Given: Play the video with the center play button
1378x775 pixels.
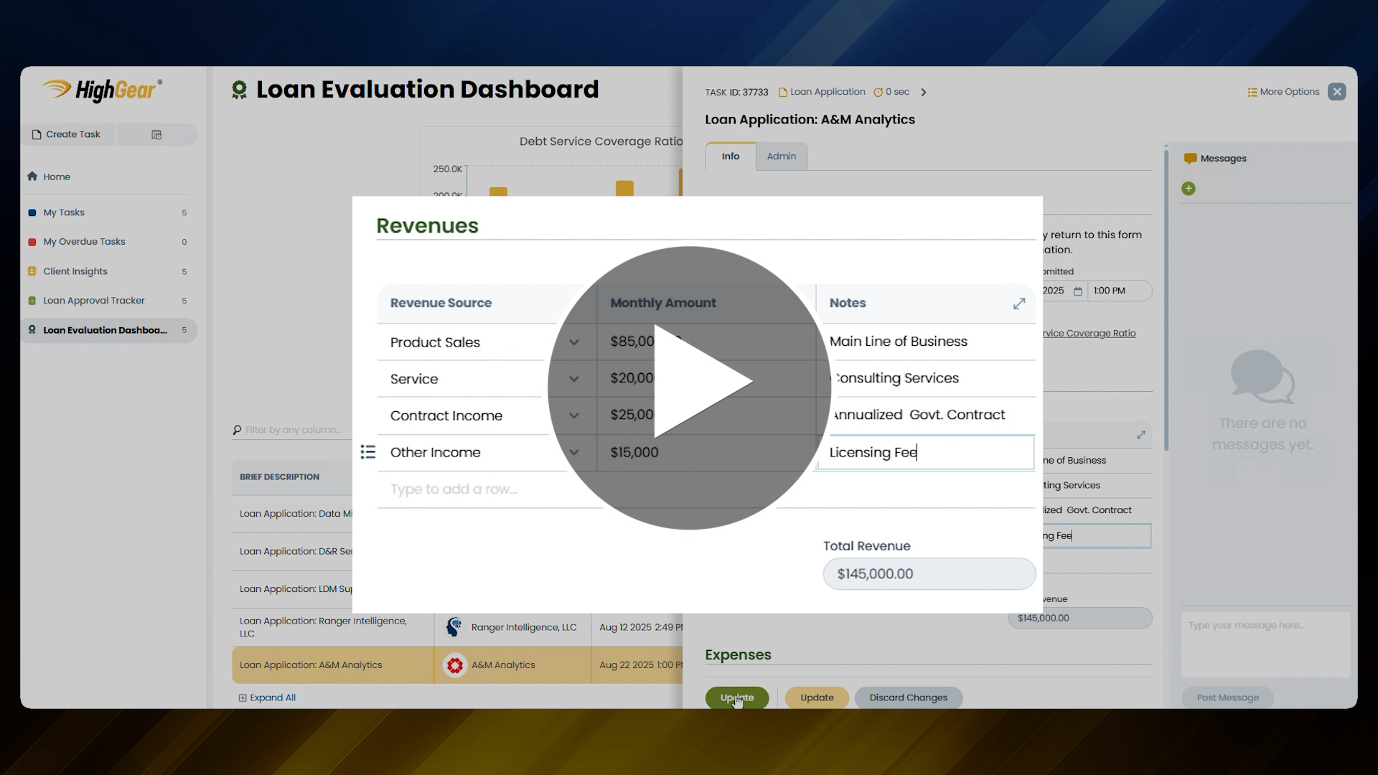Looking at the screenshot, I should click(x=689, y=387).
